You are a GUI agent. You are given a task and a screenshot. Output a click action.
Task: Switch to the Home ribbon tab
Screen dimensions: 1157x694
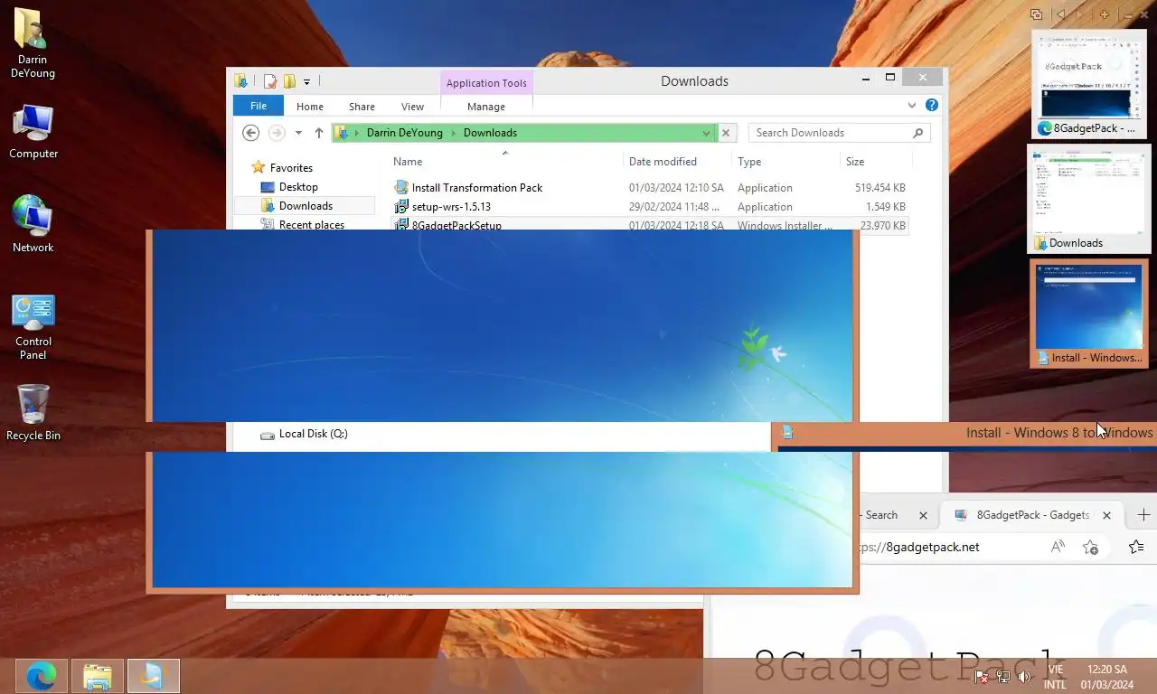point(310,107)
